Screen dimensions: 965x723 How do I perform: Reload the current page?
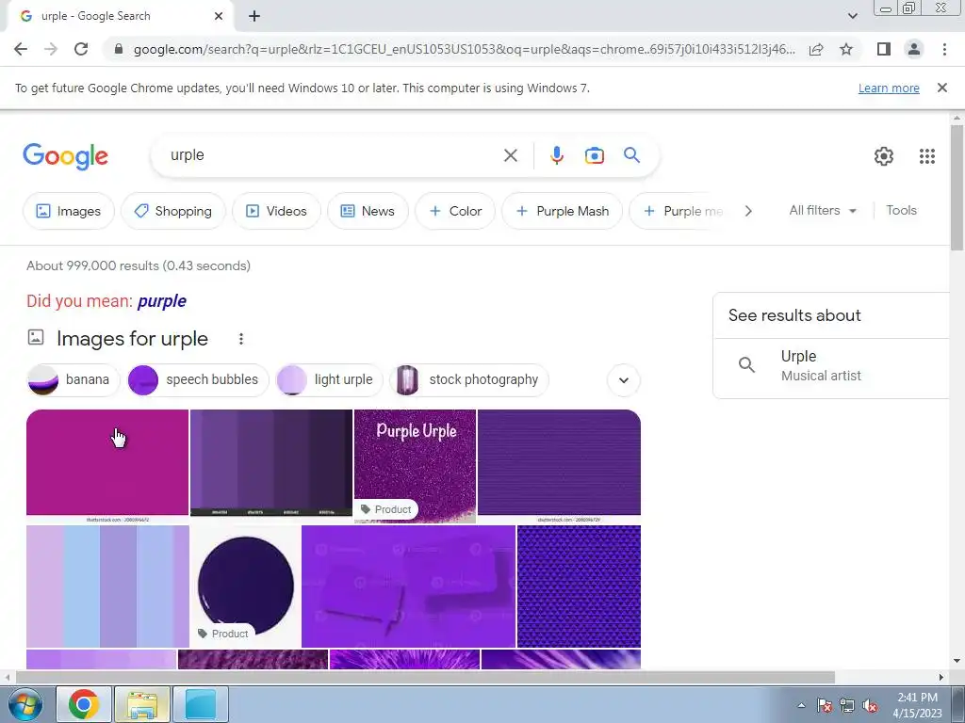(x=81, y=49)
